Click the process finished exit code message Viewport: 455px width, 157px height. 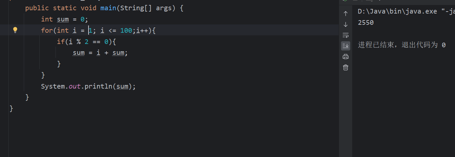pos(402,45)
